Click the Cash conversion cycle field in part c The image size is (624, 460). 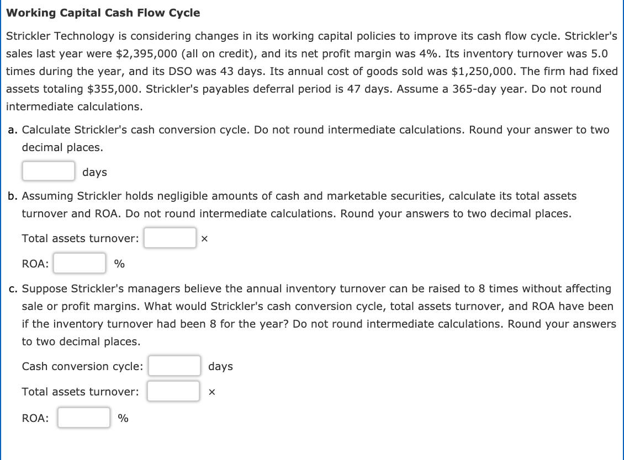point(174,365)
